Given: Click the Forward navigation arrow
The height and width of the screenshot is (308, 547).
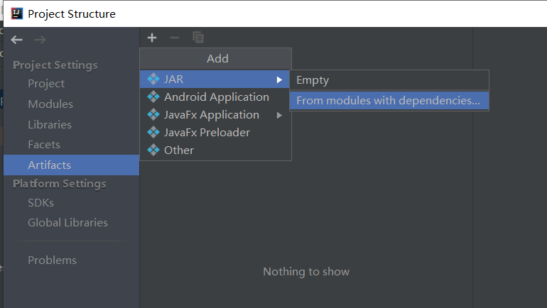Looking at the screenshot, I should (40, 40).
